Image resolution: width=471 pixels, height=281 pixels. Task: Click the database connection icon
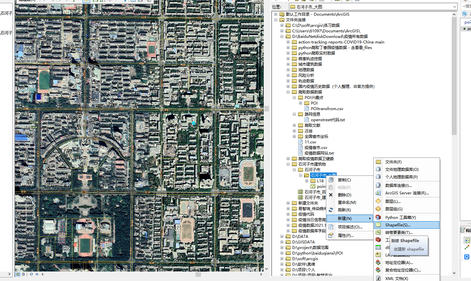tap(378, 185)
